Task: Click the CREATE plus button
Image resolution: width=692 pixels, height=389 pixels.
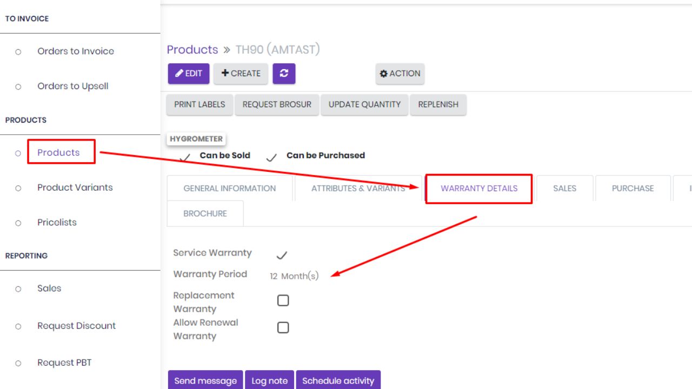Action: point(241,73)
